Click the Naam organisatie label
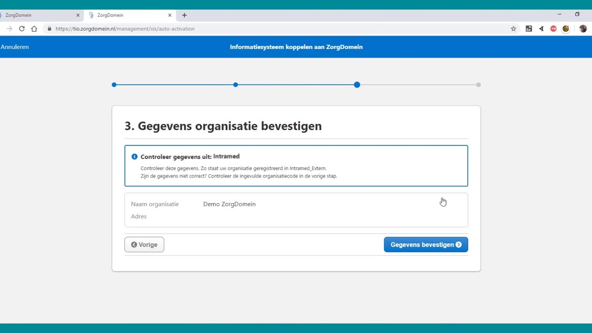The image size is (592, 333). click(x=154, y=204)
